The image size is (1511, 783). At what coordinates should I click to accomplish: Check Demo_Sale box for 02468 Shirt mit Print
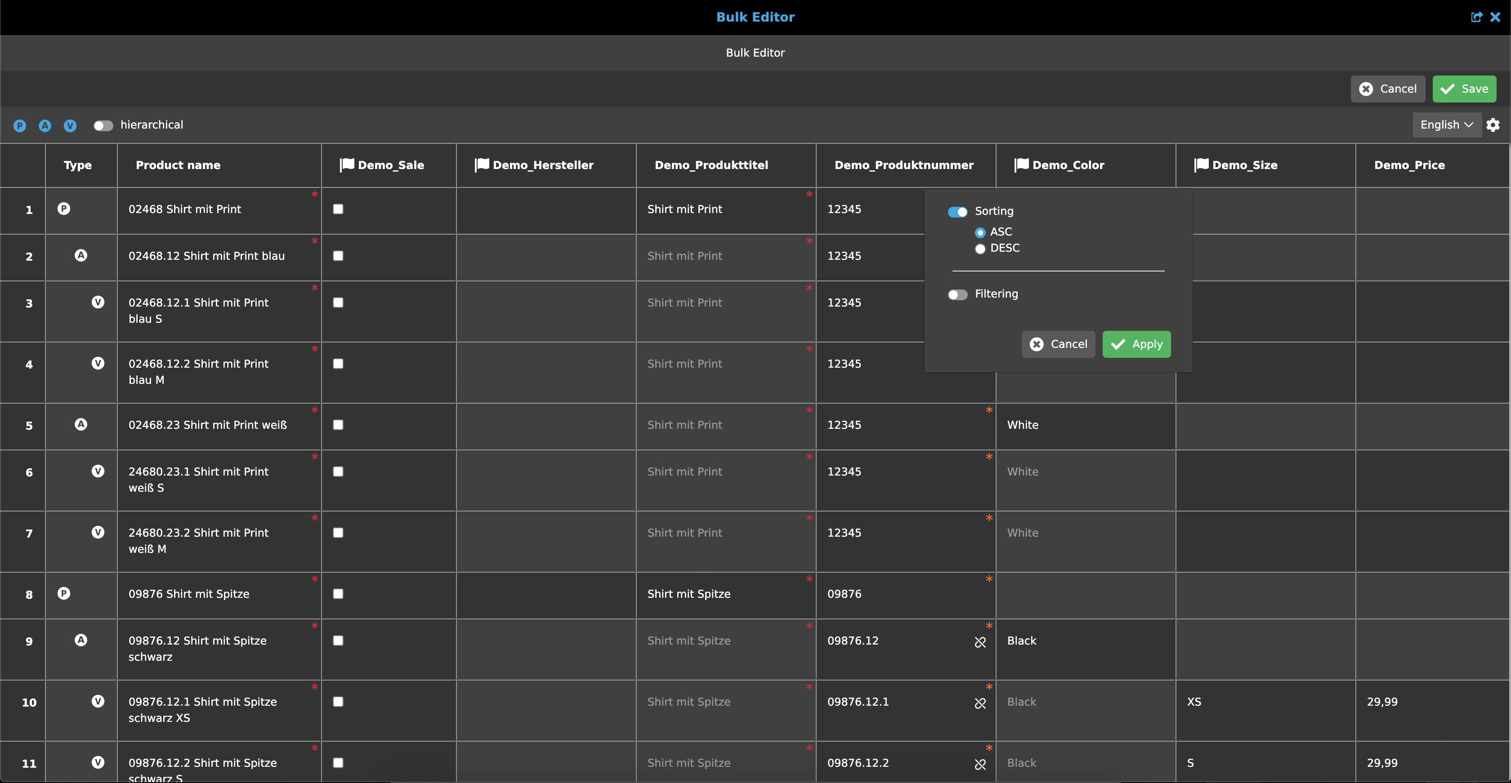click(x=338, y=209)
